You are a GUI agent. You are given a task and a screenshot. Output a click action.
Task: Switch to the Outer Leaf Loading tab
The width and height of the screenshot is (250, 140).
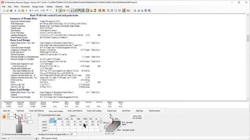94,111
